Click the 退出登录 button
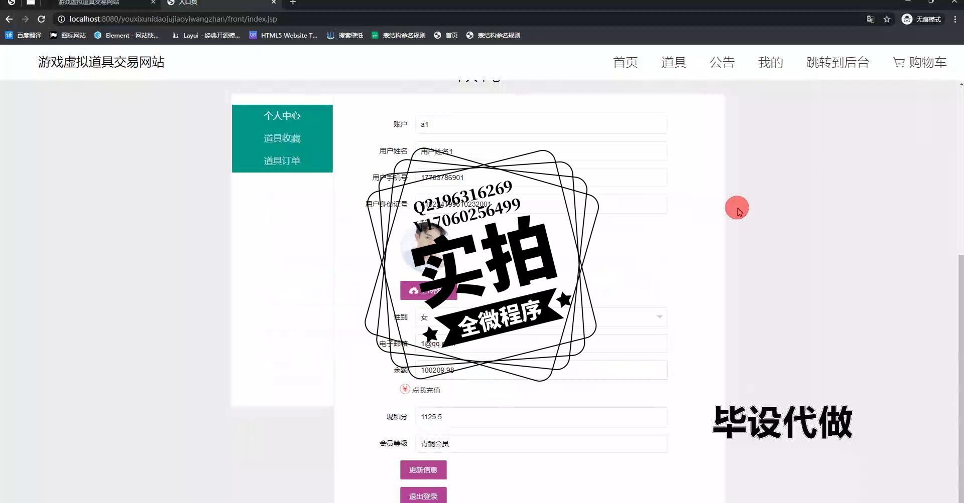This screenshot has width=964, height=503. 423,496
